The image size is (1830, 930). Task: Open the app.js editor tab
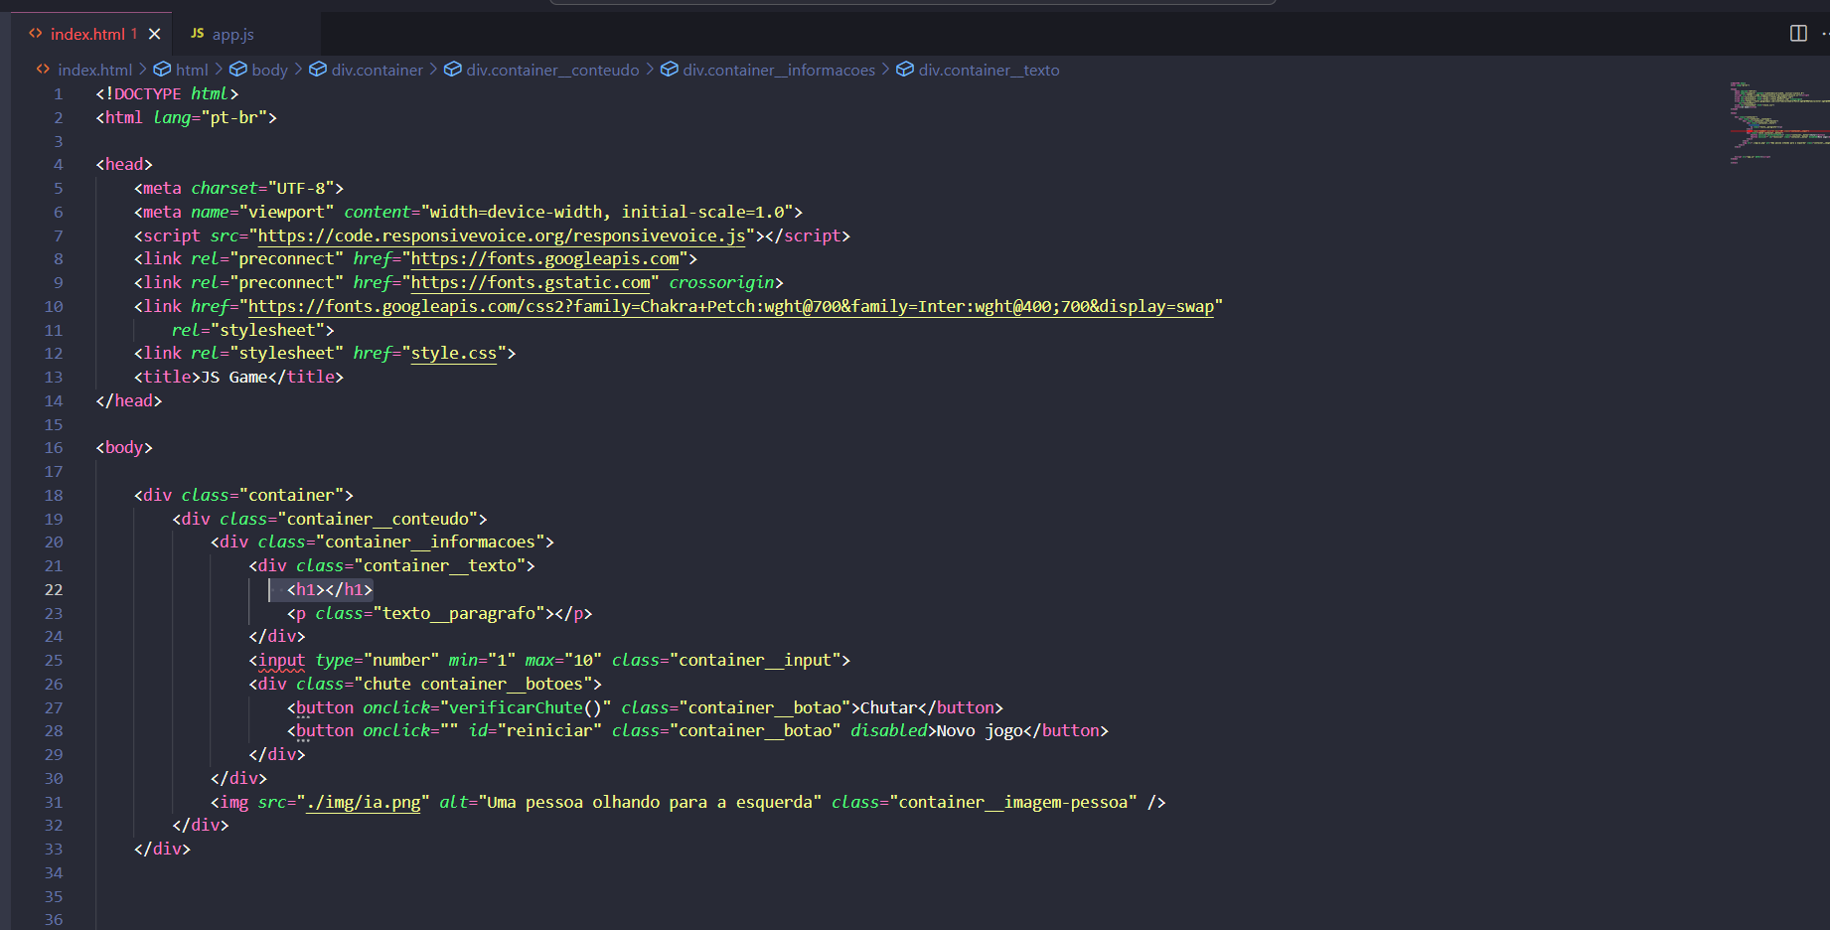click(233, 34)
